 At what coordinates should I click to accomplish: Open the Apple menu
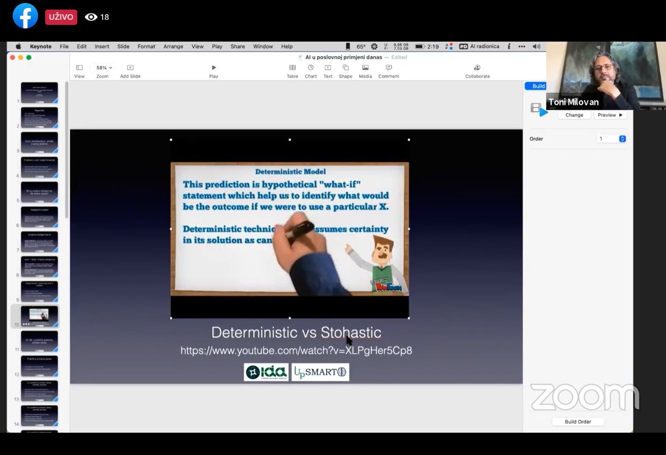(18, 47)
